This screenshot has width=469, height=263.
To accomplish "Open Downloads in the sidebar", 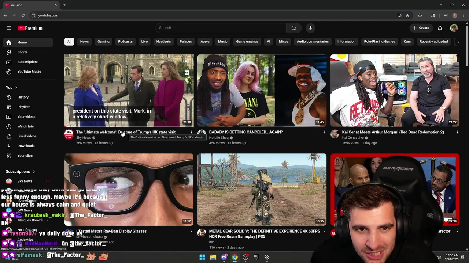I will point(28,146).
